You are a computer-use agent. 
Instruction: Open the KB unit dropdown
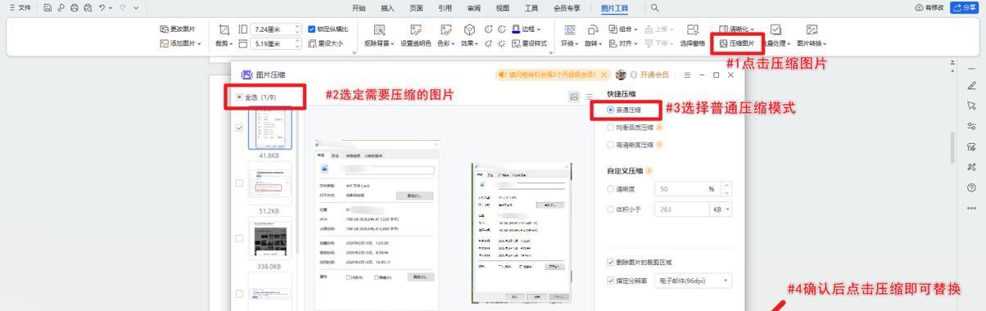pyautogui.click(x=721, y=209)
